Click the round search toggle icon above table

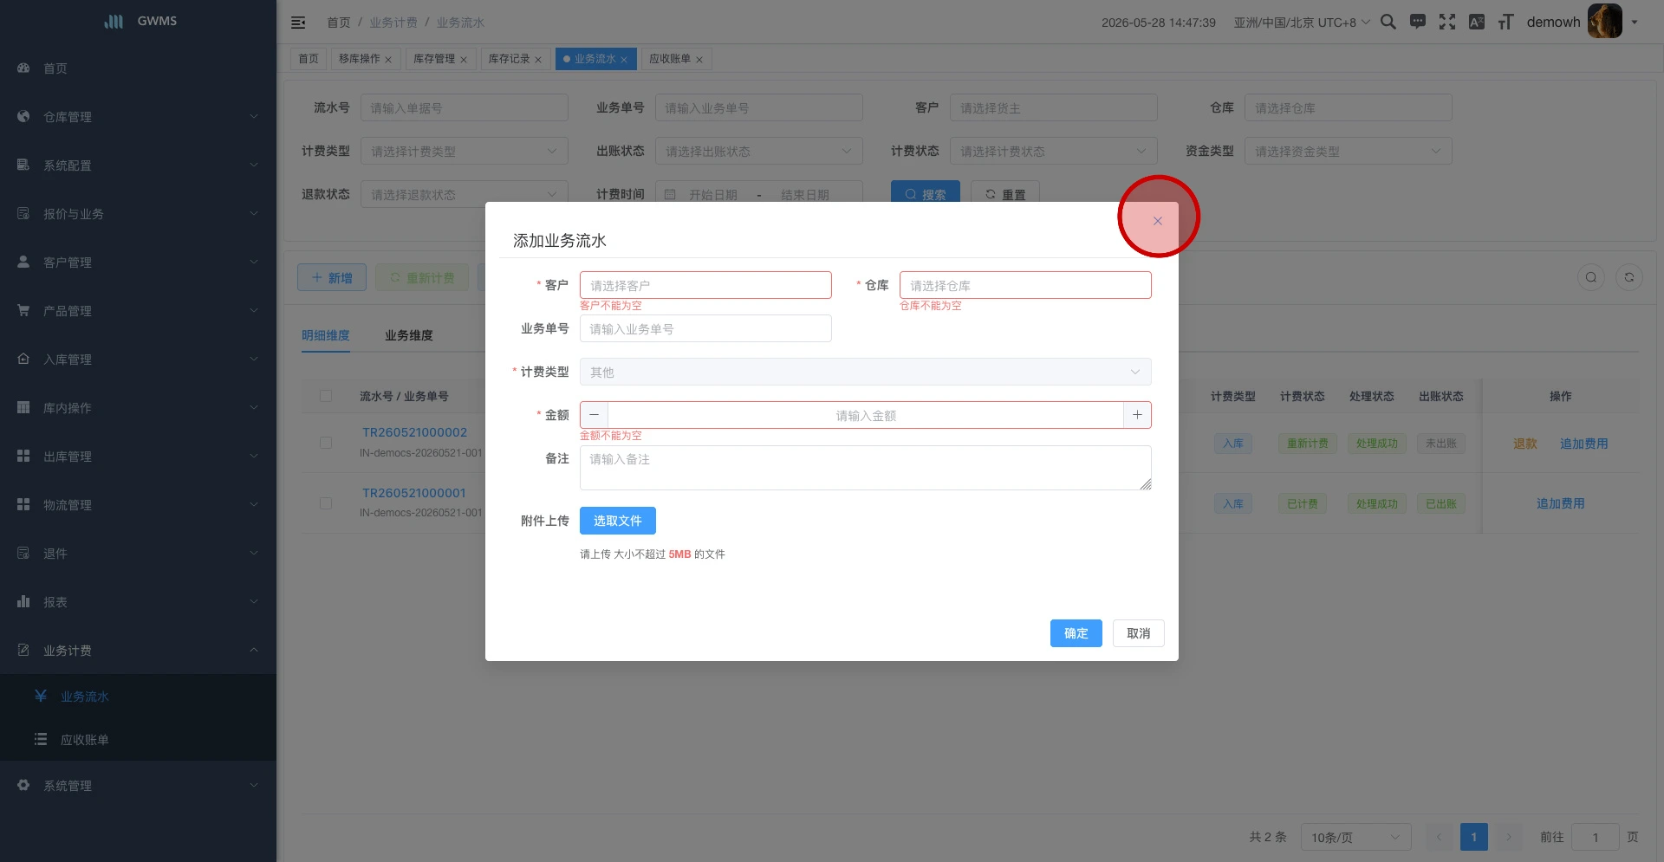click(x=1591, y=277)
